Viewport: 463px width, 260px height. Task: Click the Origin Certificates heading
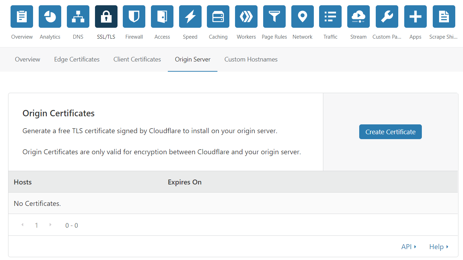(58, 113)
